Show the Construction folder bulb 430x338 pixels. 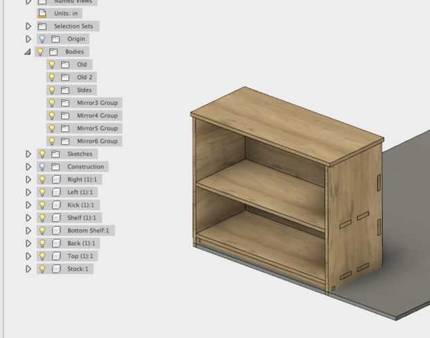pos(42,167)
